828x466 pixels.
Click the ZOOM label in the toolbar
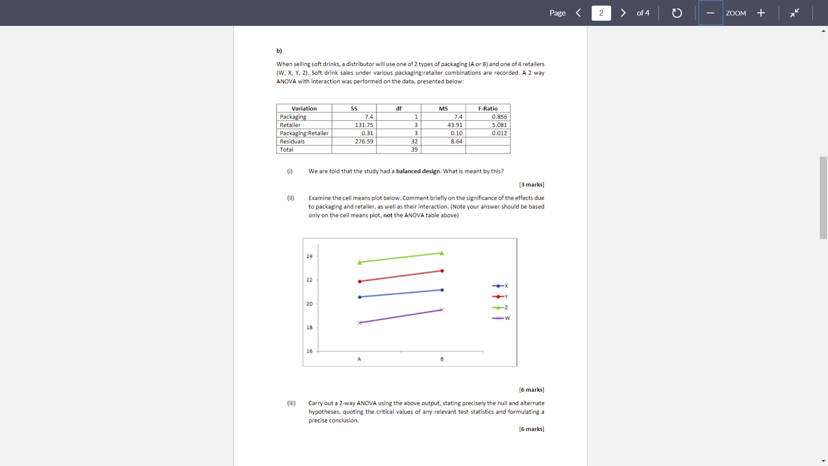point(736,13)
